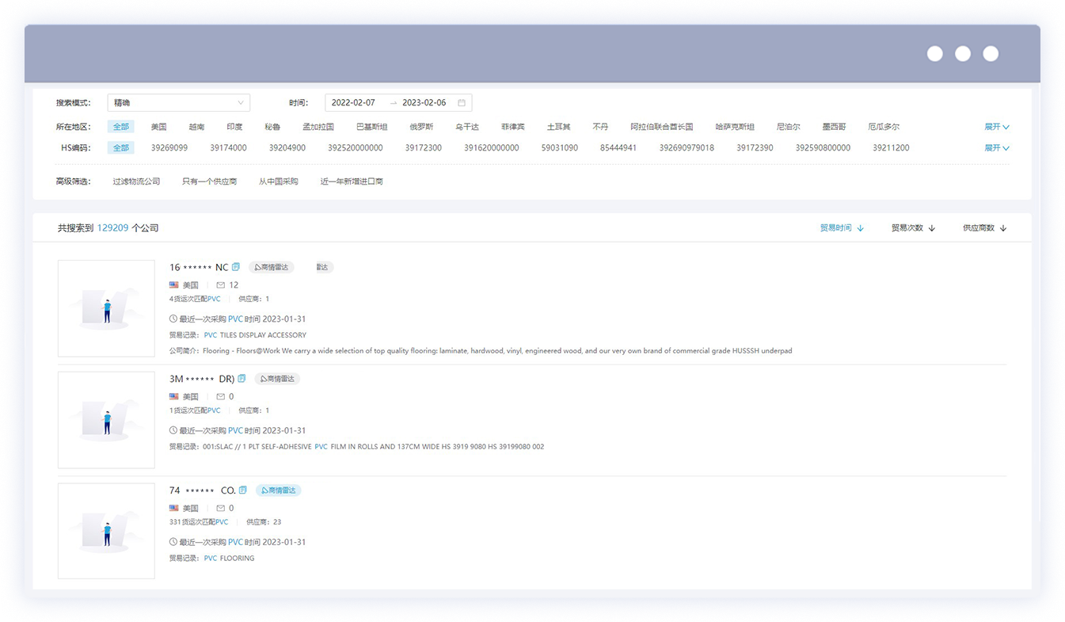Image resolution: width=1065 pixels, height=622 pixels.
Task: Filter by HS code 391620000000
Action: pyautogui.click(x=492, y=147)
